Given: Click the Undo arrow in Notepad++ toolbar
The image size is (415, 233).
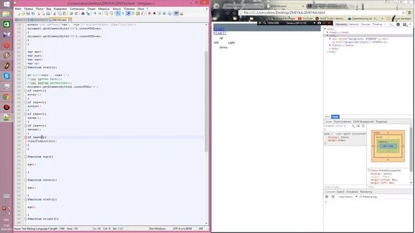Looking at the screenshot, I should pyautogui.click(x=71, y=14).
